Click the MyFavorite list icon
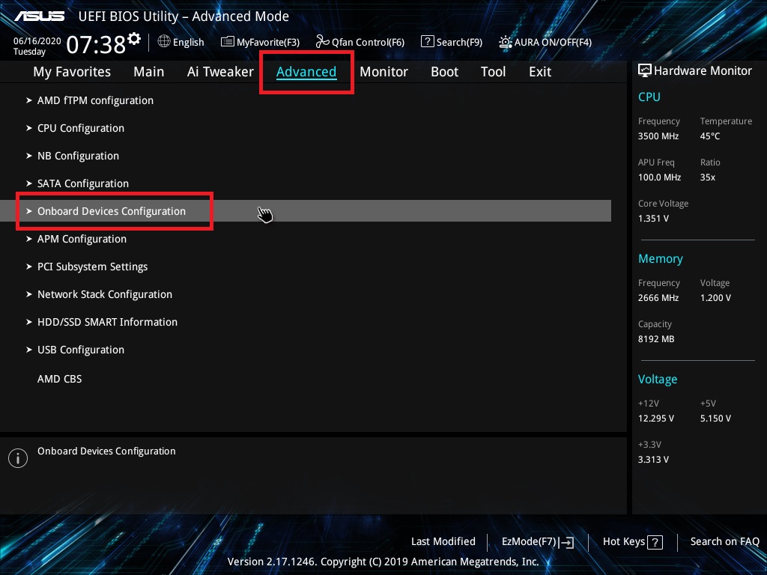767x575 pixels. [228, 42]
